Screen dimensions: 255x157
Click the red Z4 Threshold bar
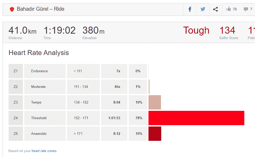pyautogui.click(x=196, y=118)
